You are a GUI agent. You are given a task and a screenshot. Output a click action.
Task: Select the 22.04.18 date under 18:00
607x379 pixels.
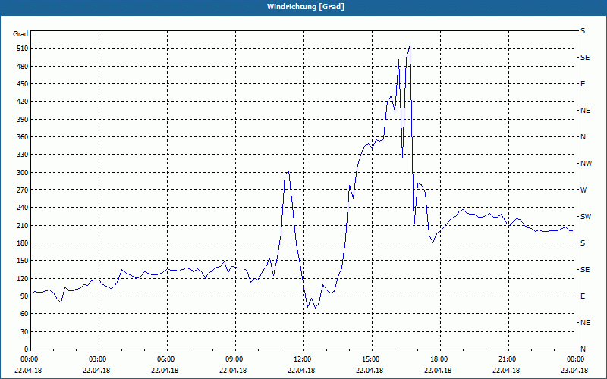(439, 371)
